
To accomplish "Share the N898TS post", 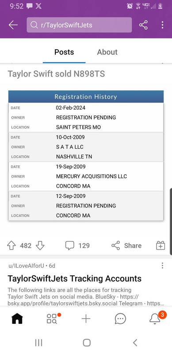I will tap(126, 246).
